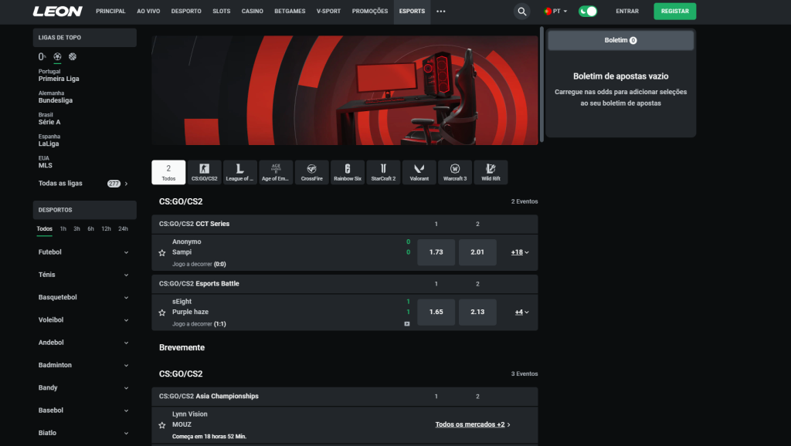Image resolution: width=791 pixels, height=446 pixels.
Task: Select the 3h time filter
Action: point(76,229)
